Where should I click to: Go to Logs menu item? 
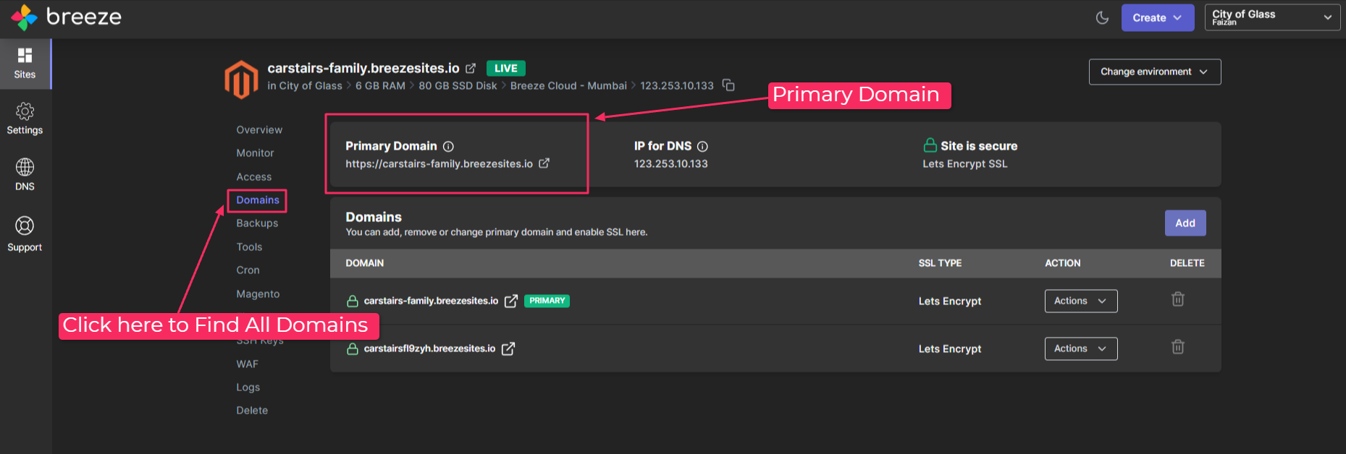(x=248, y=387)
